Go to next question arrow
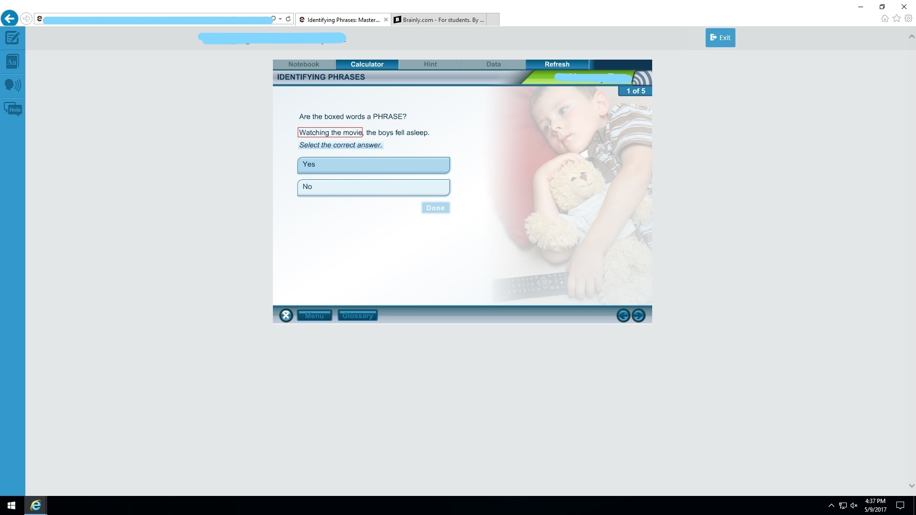Screen dimensions: 916x515 pos(638,316)
